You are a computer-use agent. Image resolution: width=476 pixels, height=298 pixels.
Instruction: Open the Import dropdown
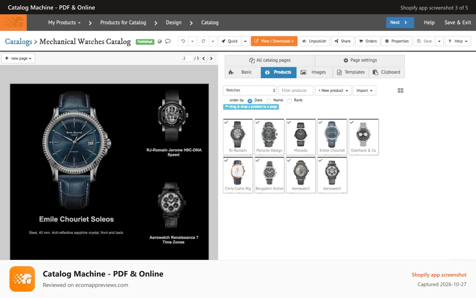click(x=364, y=91)
